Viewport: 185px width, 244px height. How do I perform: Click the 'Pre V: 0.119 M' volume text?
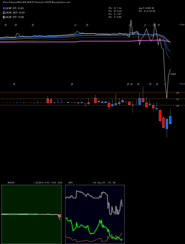(x=147, y=11)
